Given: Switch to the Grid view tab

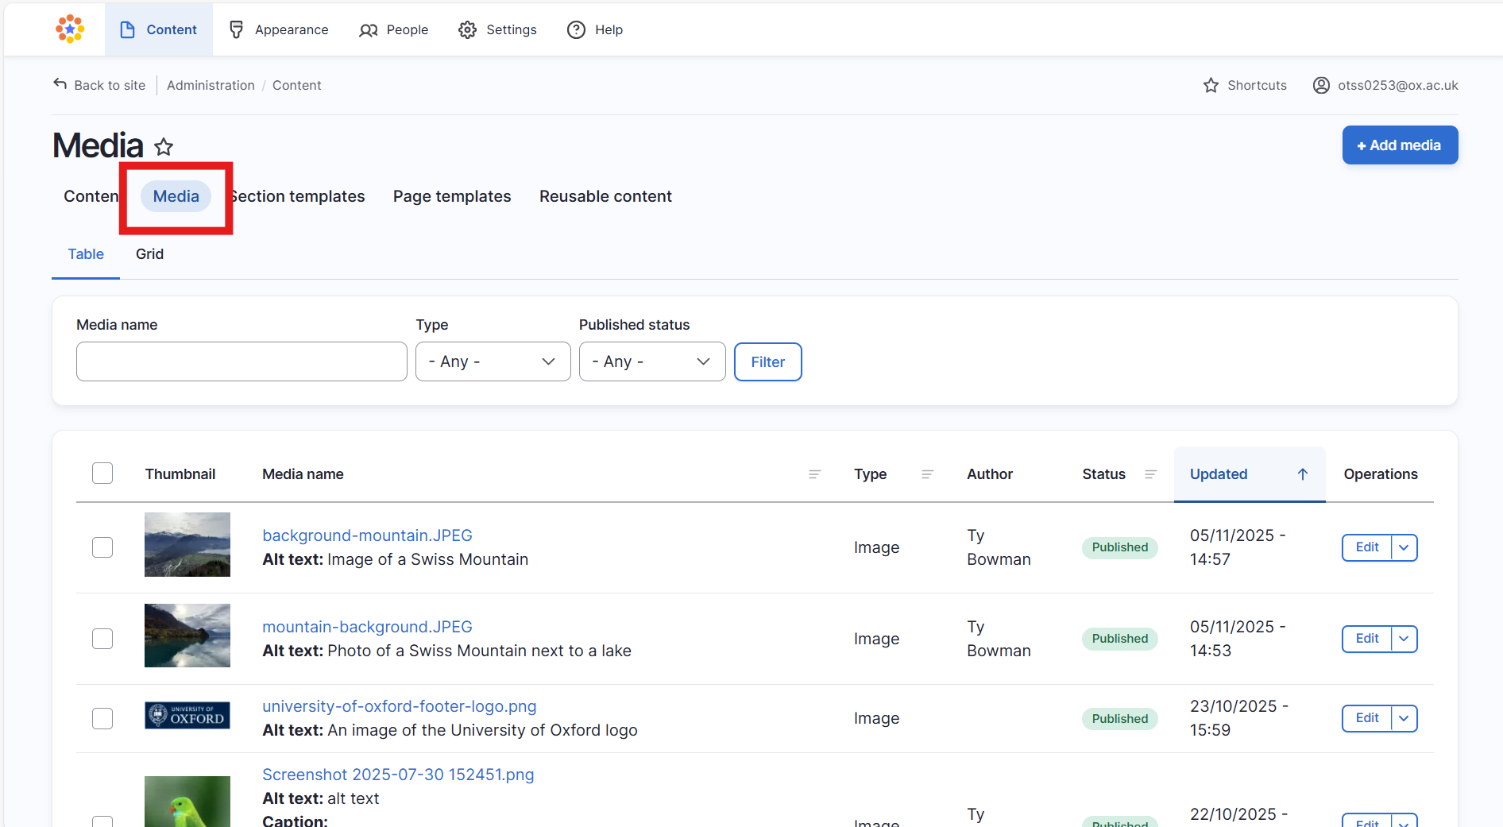Looking at the screenshot, I should point(149,254).
